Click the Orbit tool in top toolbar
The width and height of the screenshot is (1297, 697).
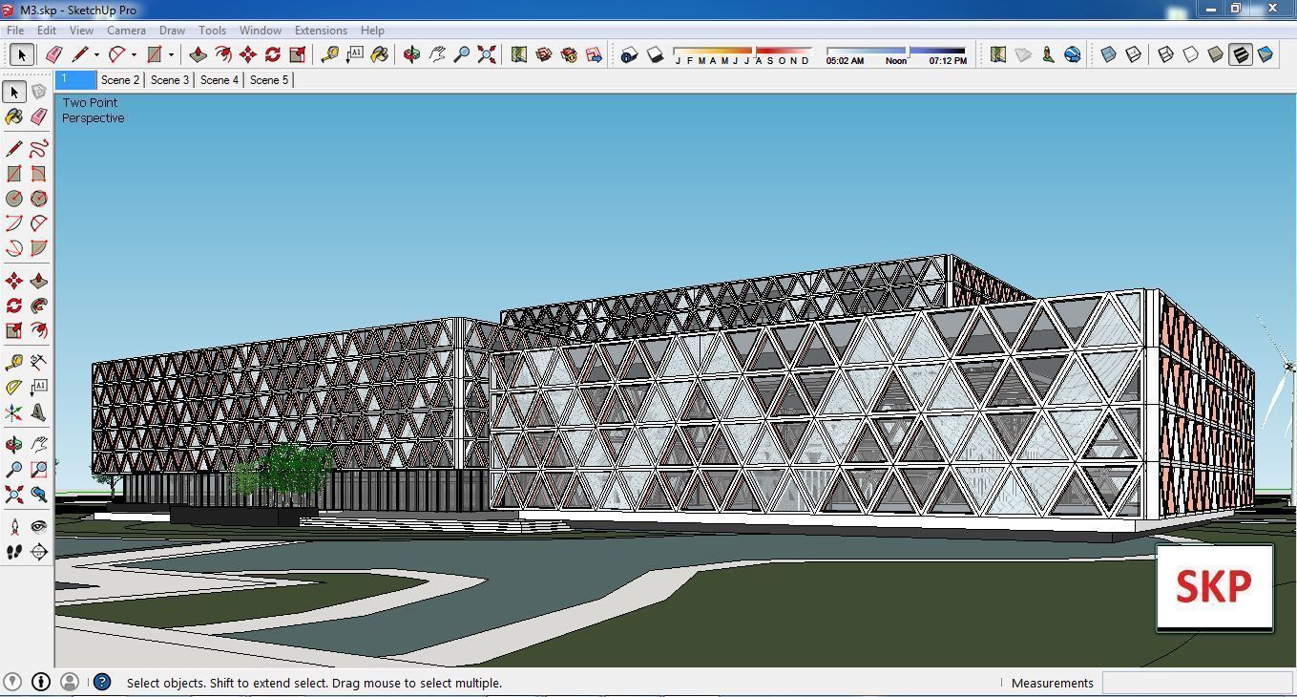411,54
